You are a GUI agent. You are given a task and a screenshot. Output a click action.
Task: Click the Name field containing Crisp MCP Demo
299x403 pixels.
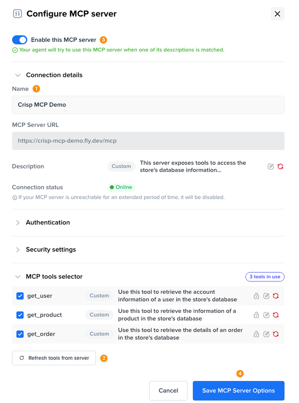(x=148, y=105)
